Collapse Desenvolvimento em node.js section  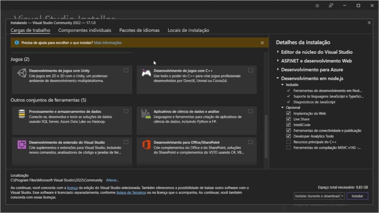278,78
